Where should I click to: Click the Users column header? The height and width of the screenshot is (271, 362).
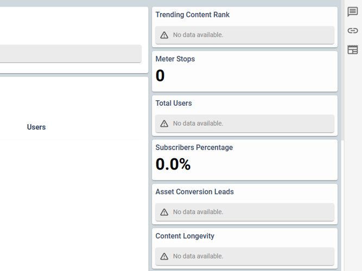36,127
